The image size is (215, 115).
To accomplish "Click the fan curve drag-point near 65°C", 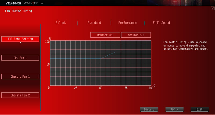I will [x=116, y=52].
